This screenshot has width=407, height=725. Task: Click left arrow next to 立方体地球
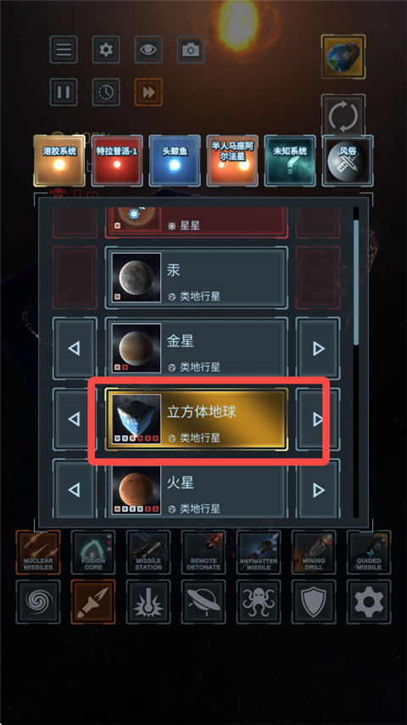pyautogui.click(x=75, y=419)
